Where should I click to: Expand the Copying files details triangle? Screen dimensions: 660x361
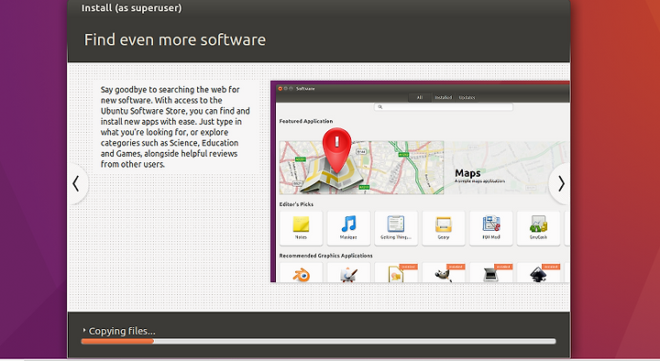[x=84, y=330]
